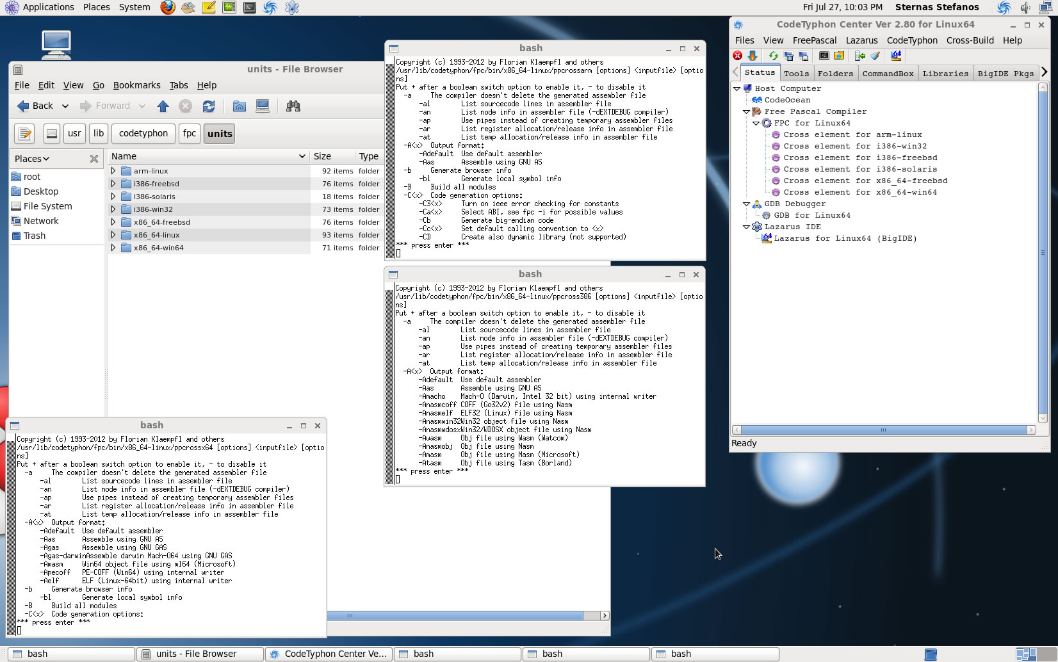Collapse the Free Pascal Compiler node

[x=746, y=111]
